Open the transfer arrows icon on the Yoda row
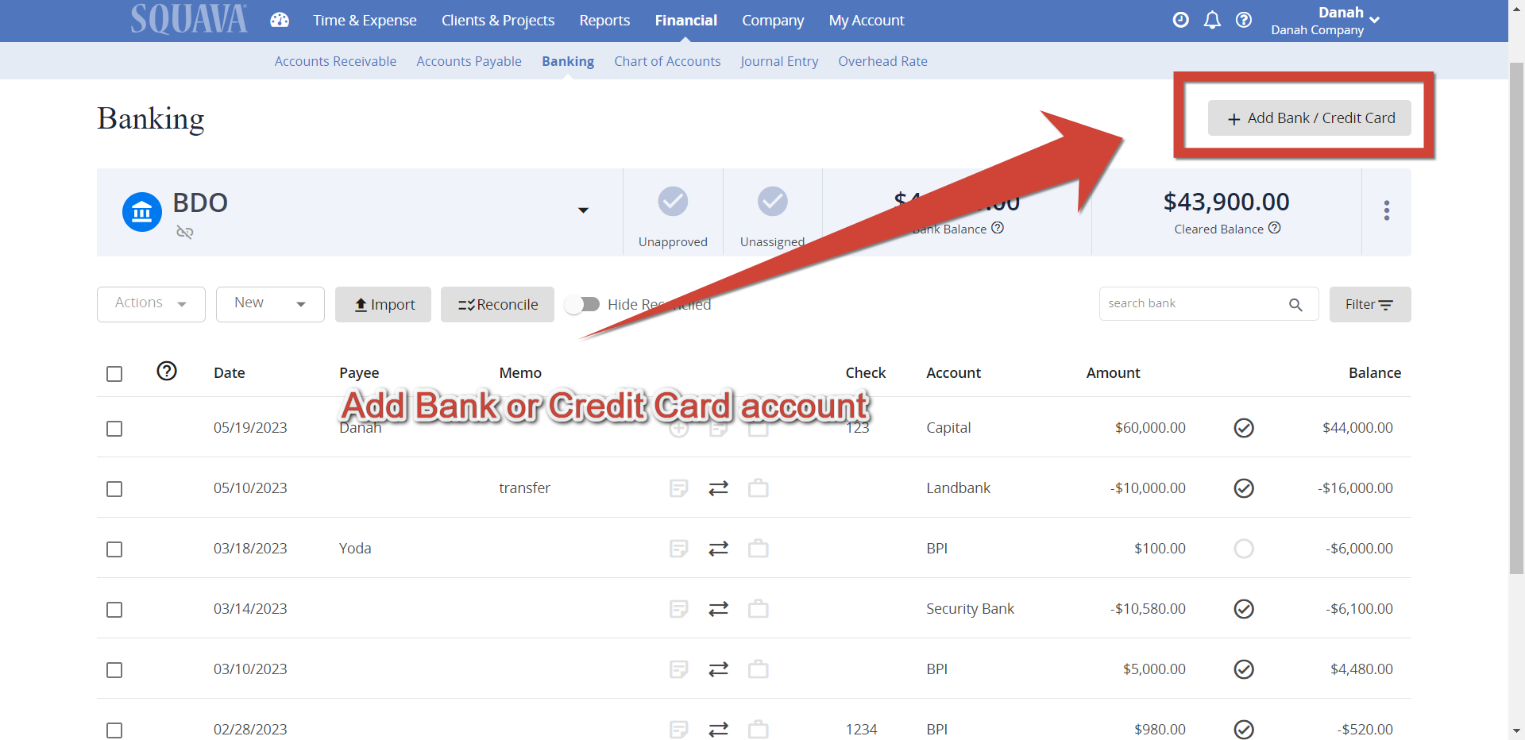1525x740 pixels. [718, 548]
